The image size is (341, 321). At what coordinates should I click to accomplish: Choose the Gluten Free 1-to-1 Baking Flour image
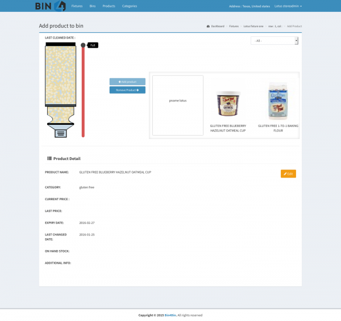click(278, 101)
